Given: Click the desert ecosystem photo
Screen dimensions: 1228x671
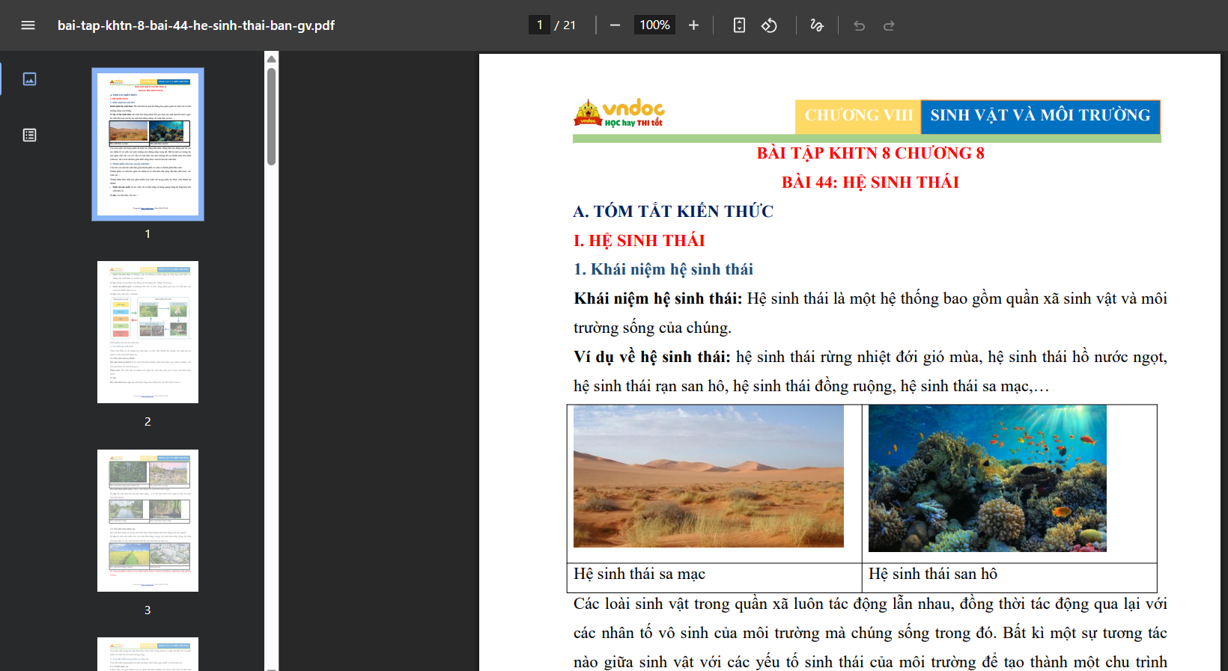Looking at the screenshot, I should coord(708,477).
